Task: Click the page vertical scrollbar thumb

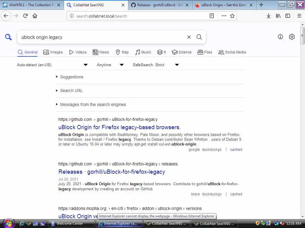Action: (x=302, y=36)
